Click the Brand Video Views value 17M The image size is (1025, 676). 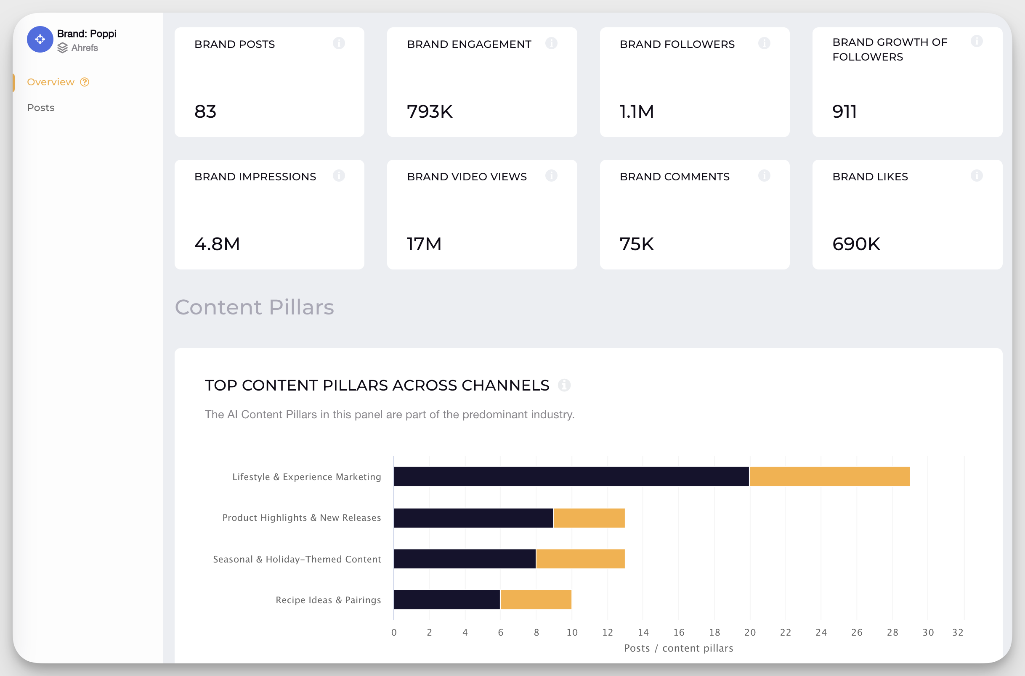point(424,244)
